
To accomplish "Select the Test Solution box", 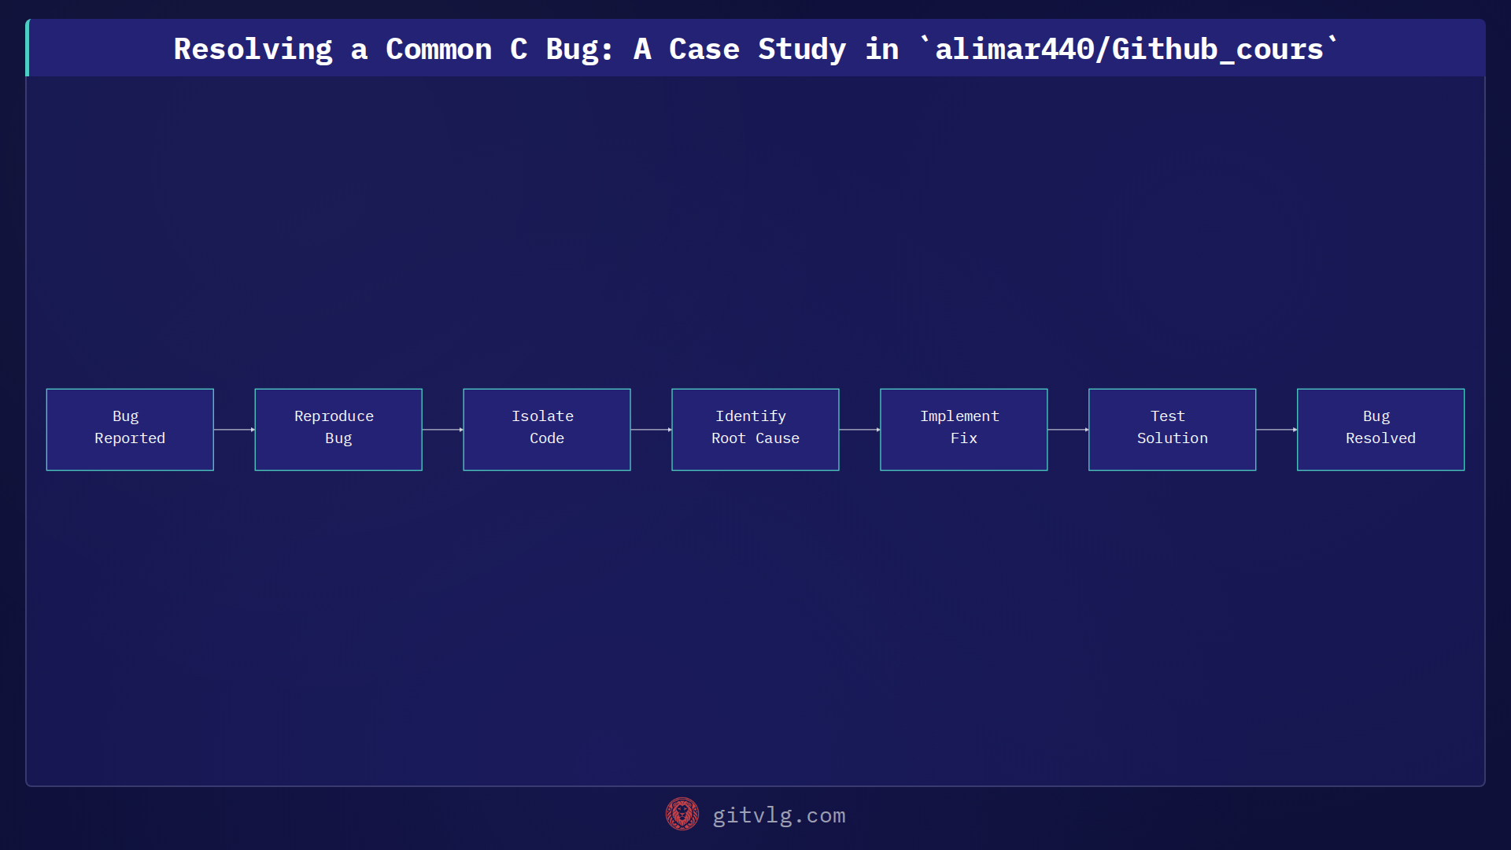I will pos(1173,430).
